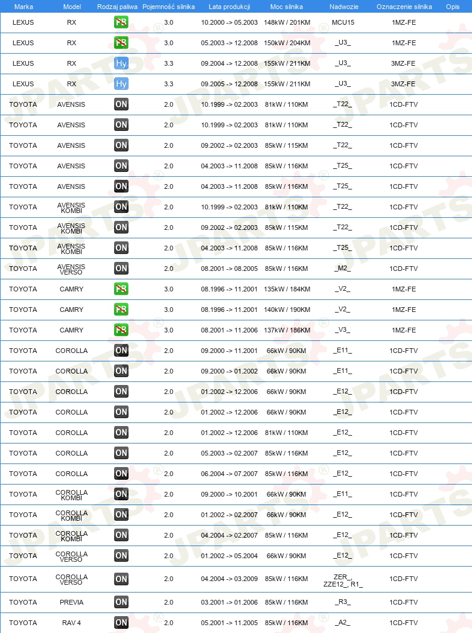Click the '03.2001 -> 01.2006' production years cell
The width and height of the screenshot is (472, 633).
point(229,602)
